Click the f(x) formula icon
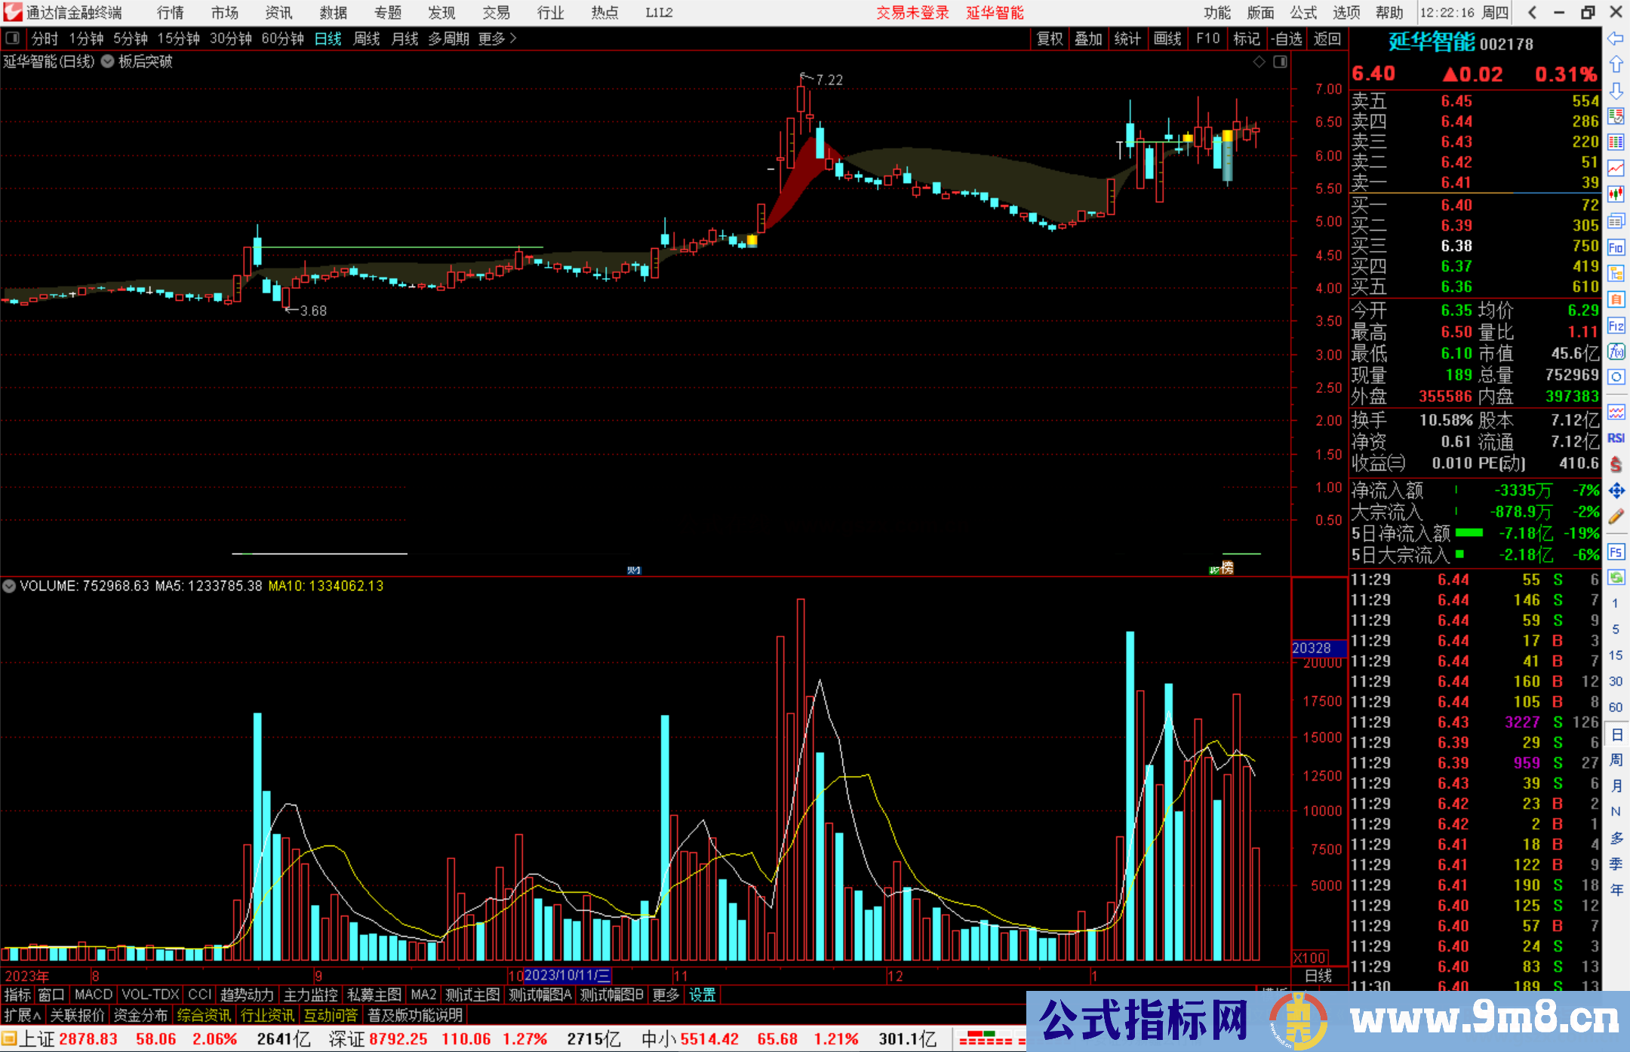 pyautogui.click(x=1616, y=351)
